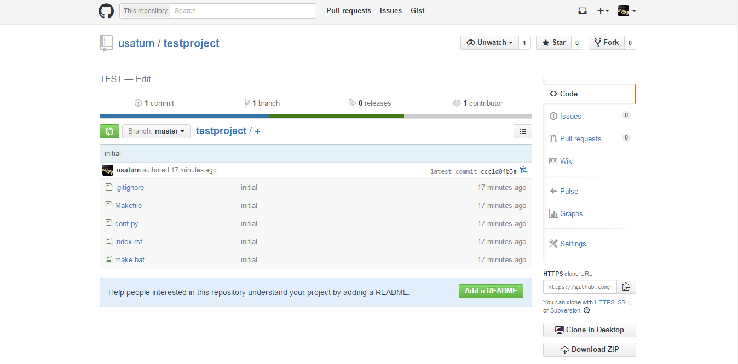This screenshot has width=738, height=364.
Task: Open the Makefile file
Action: coord(128,205)
